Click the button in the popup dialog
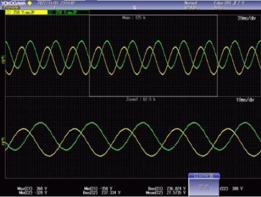The height and width of the screenshot is (197, 261). pyautogui.click(x=204, y=188)
